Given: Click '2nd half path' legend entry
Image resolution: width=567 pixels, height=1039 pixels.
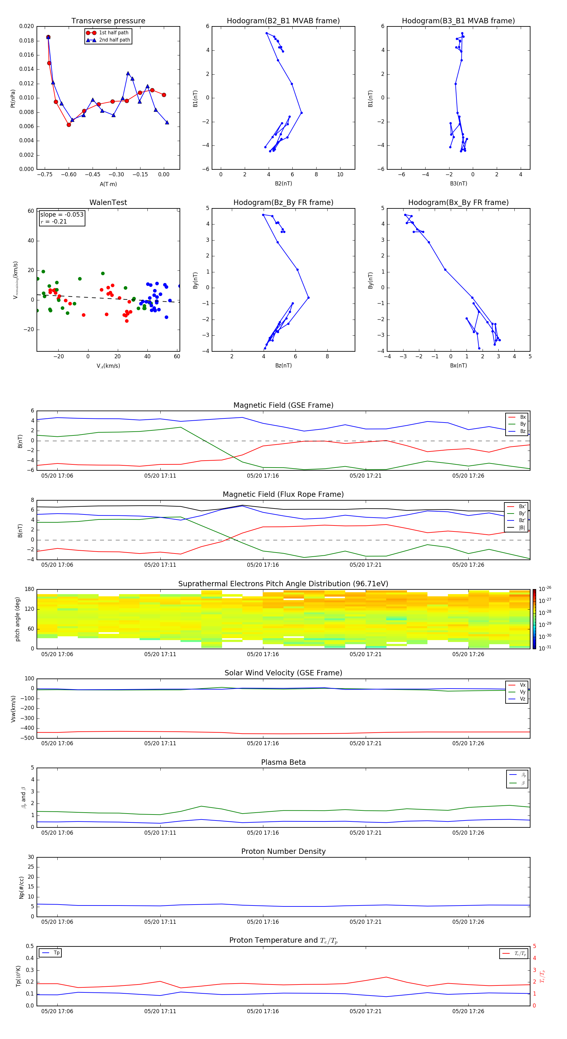Looking at the screenshot, I should pos(108,40).
